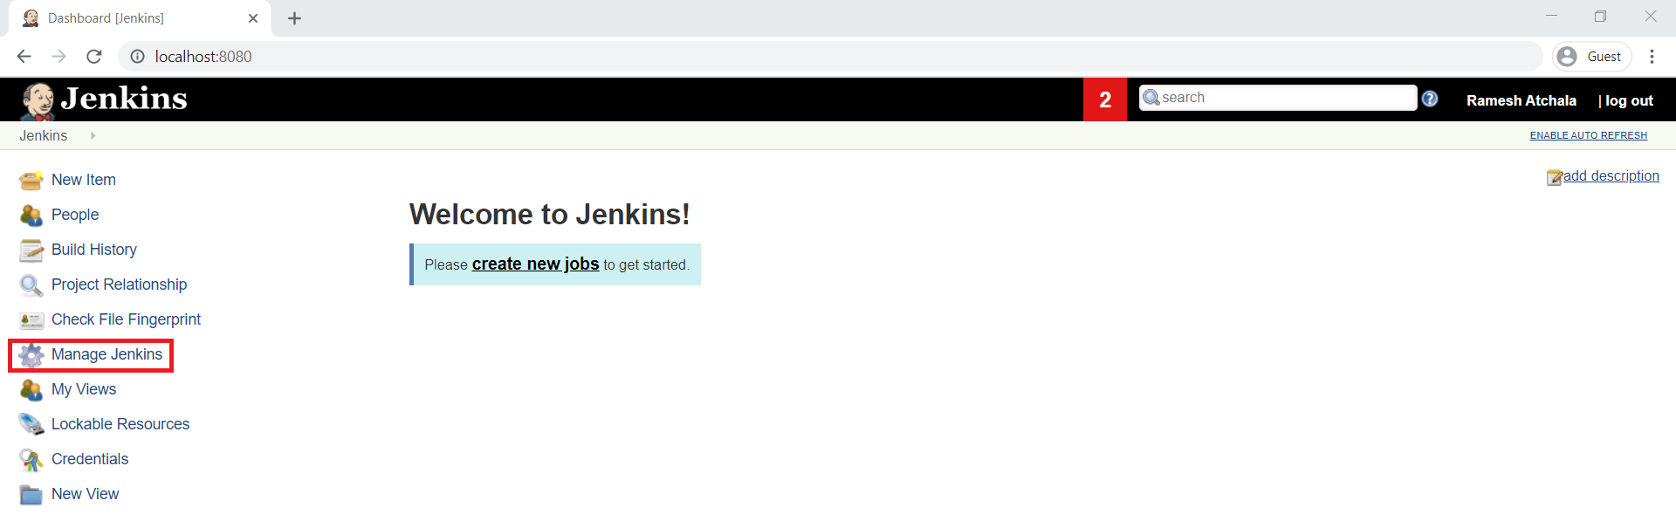Click the browser back arrow
The height and width of the screenshot is (528, 1676).
24,57
